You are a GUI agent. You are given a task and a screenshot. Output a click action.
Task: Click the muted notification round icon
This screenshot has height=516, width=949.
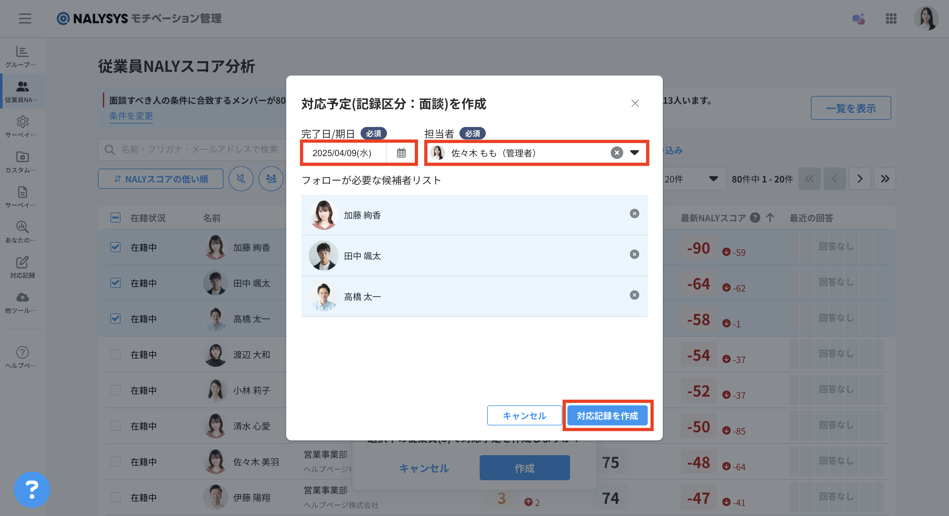tap(241, 179)
